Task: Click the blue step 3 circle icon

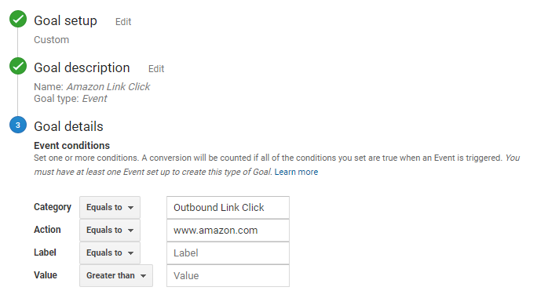Action: 18,125
